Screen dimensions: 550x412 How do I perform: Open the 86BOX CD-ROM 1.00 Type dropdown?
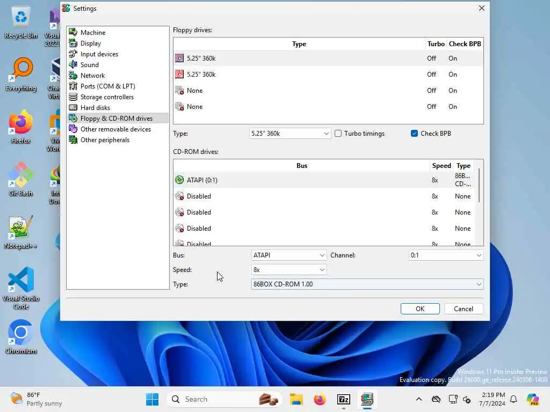tap(367, 284)
